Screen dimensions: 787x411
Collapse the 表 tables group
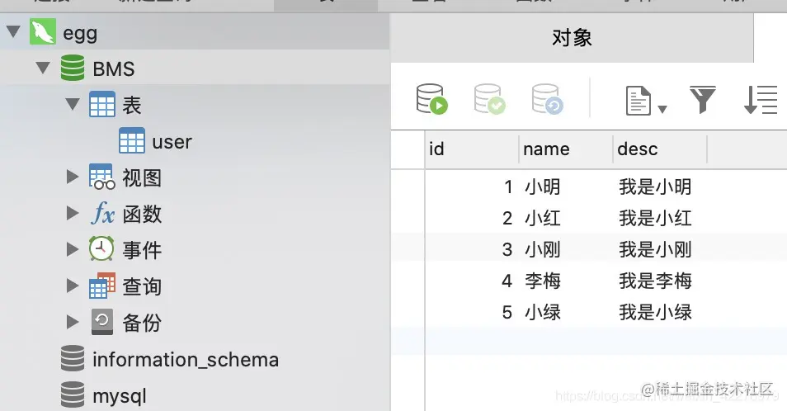[x=73, y=104]
